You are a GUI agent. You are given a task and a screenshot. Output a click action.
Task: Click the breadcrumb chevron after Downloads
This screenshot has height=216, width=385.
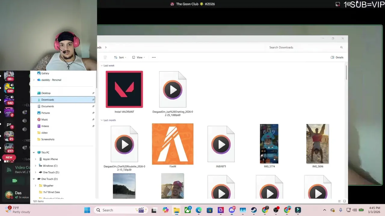point(106,47)
